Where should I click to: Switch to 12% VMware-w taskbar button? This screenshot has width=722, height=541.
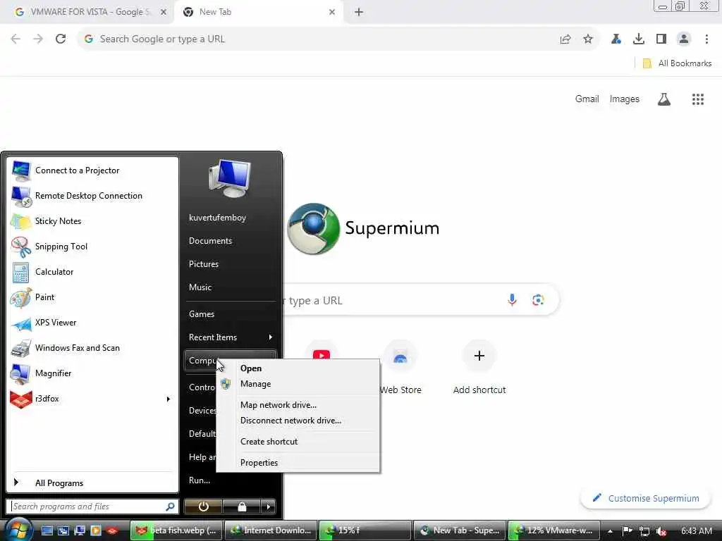coord(554,530)
